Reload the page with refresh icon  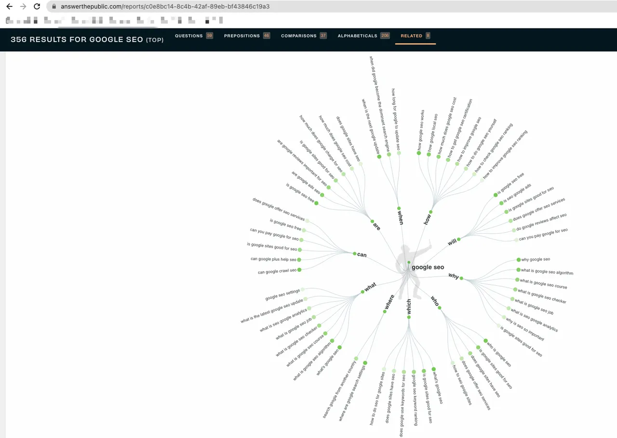pos(37,7)
